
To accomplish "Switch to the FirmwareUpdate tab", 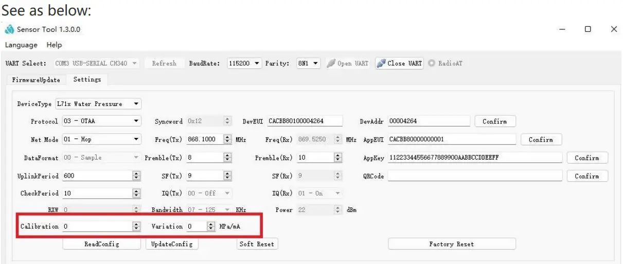I will click(x=36, y=80).
